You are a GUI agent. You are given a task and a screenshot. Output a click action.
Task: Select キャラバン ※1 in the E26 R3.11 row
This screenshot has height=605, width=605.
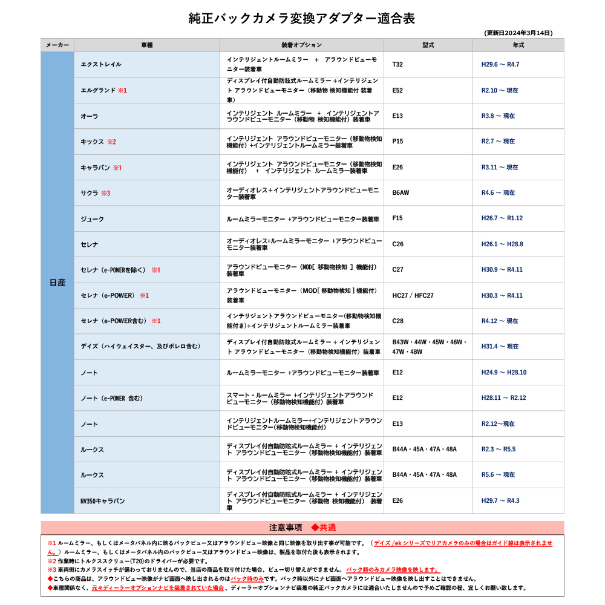[100, 168]
